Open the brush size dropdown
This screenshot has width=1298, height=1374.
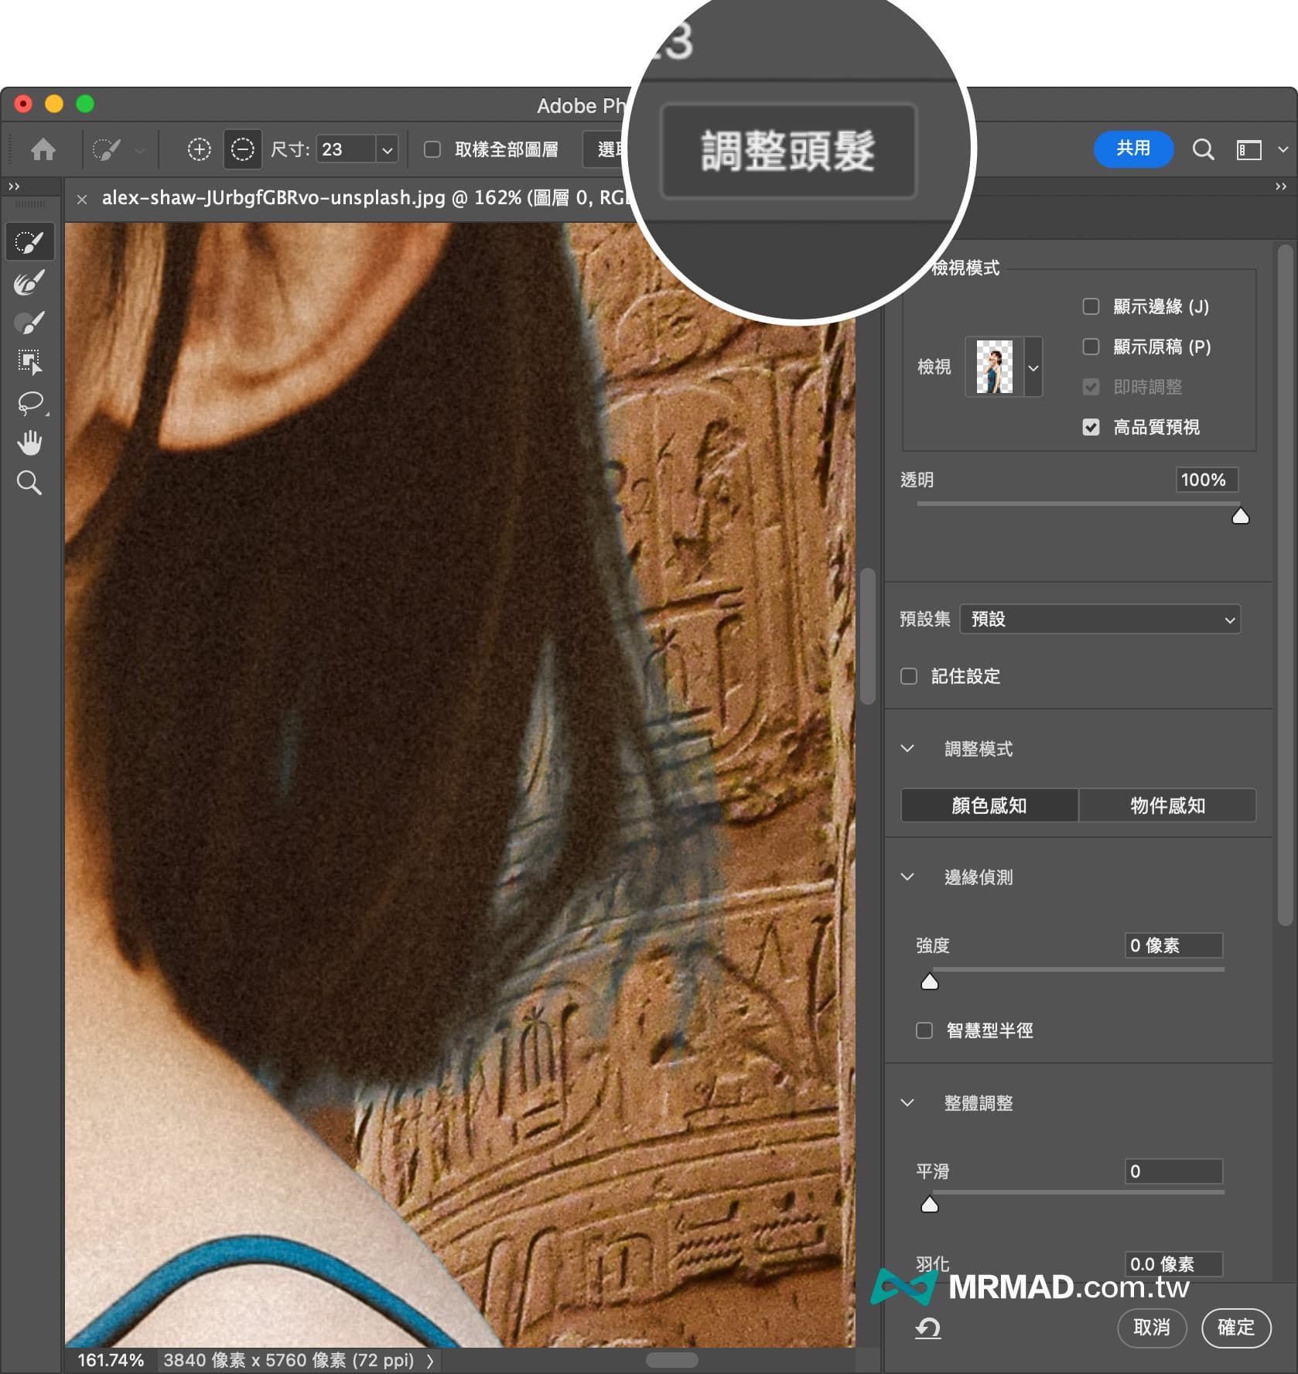click(387, 149)
